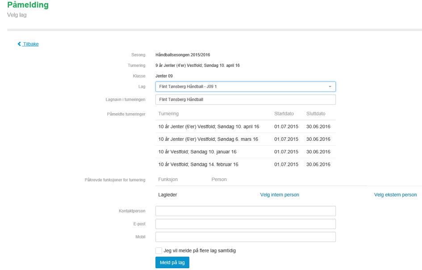The height and width of the screenshot is (270, 422).
Task: Select the Søndag 10. januar 16 tournament row
Action: (197, 152)
